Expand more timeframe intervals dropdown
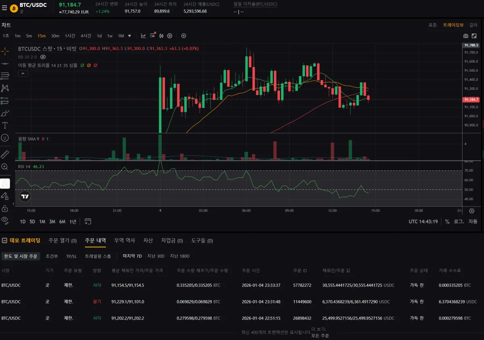This screenshot has width=484, height=340. [129, 36]
